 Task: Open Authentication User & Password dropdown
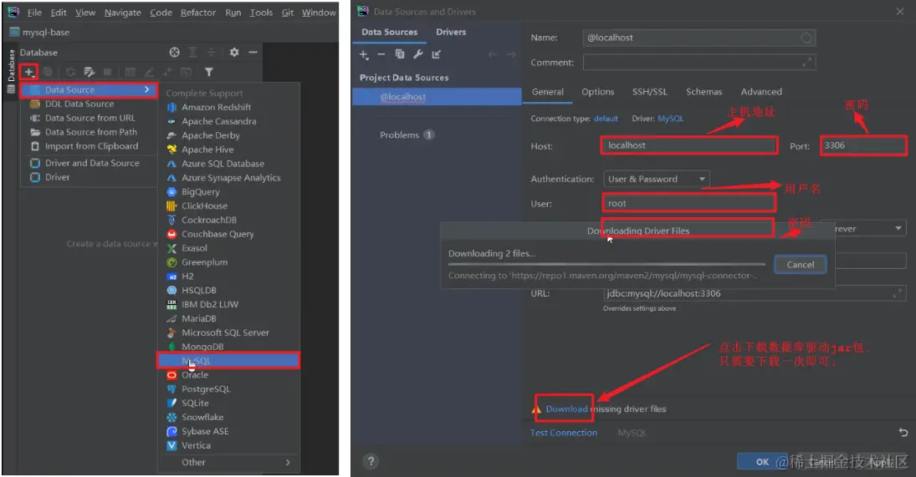pos(657,179)
